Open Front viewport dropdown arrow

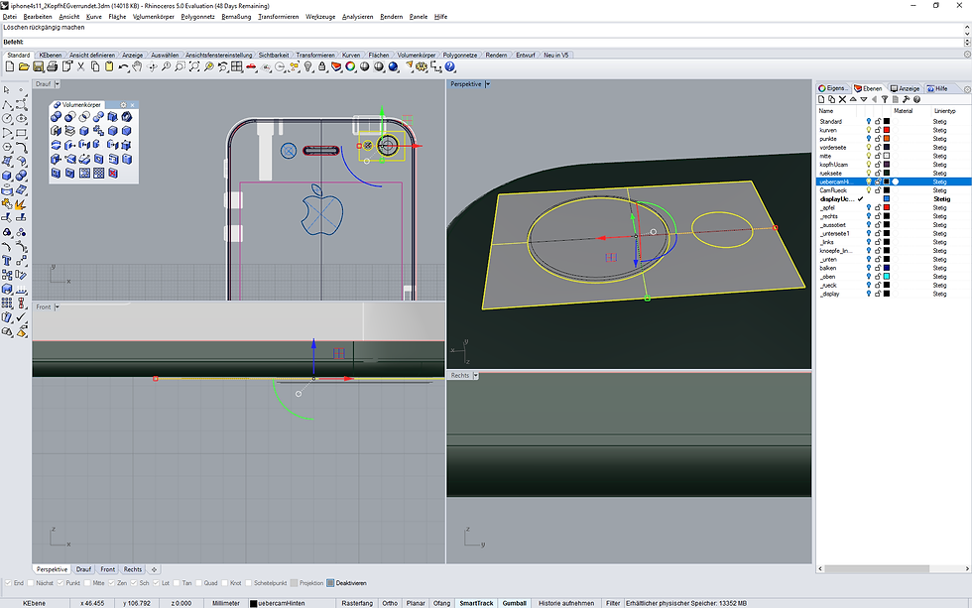pos(58,306)
